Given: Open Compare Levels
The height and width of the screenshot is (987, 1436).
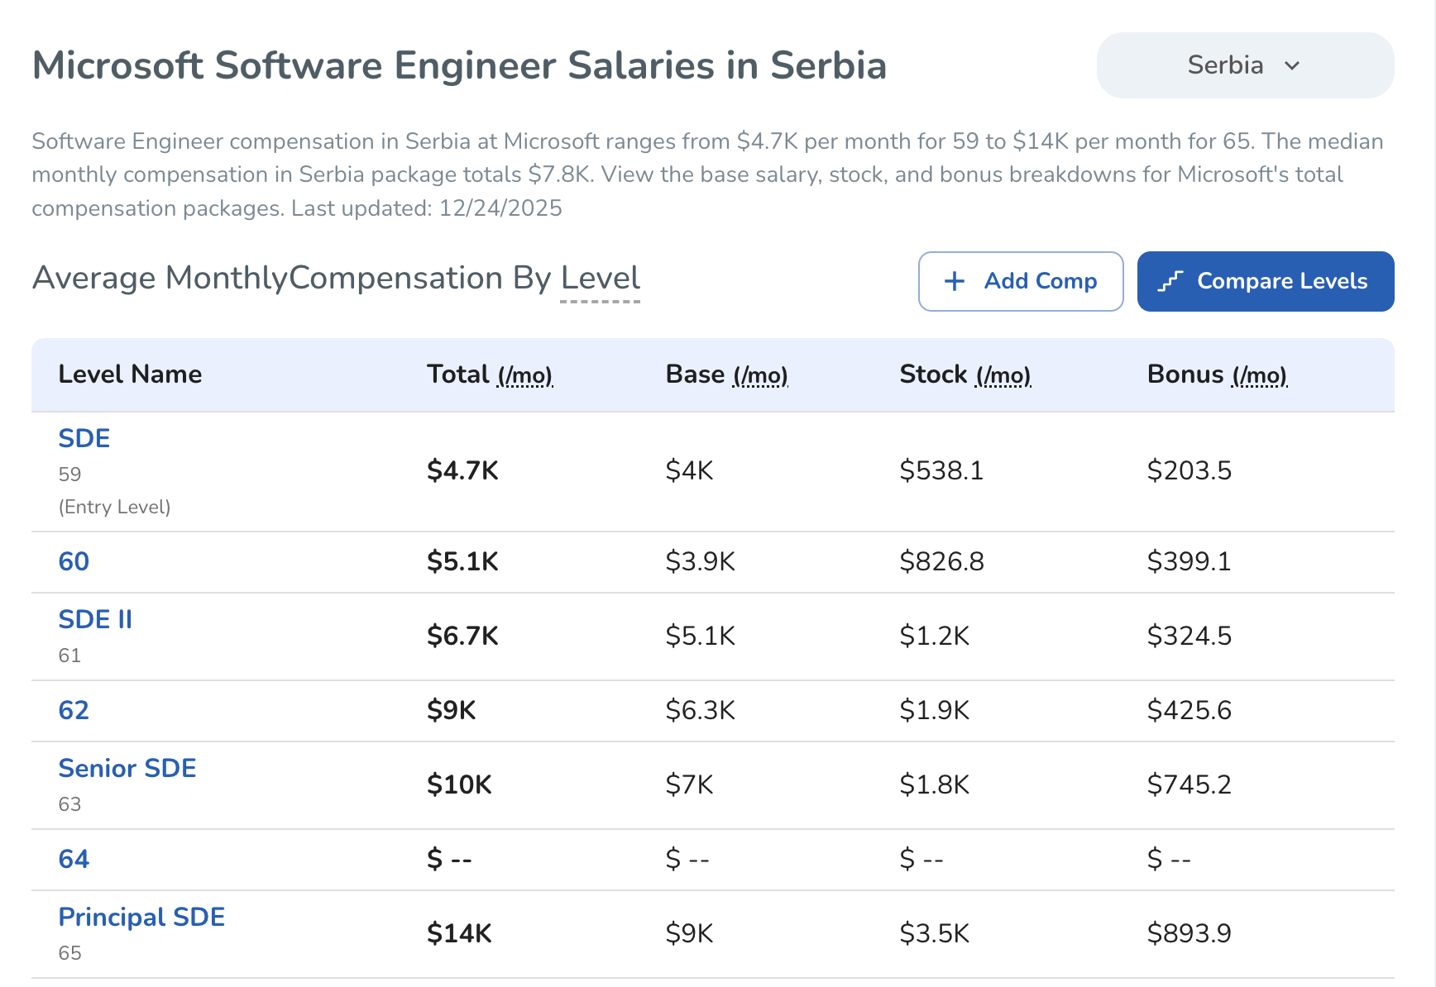Looking at the screenshot, I should tap(1265, 281).
